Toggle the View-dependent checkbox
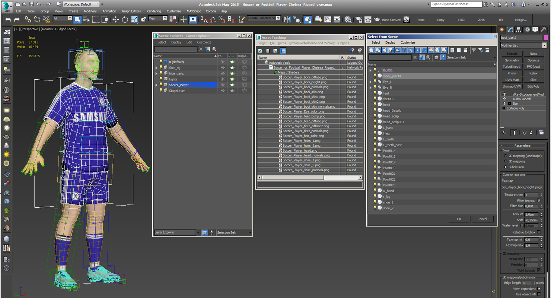551x298 pixels. pyautogui.click(x=539, y=289)
